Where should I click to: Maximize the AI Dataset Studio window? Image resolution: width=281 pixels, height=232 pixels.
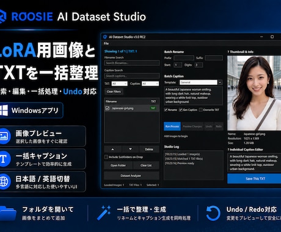272,37
